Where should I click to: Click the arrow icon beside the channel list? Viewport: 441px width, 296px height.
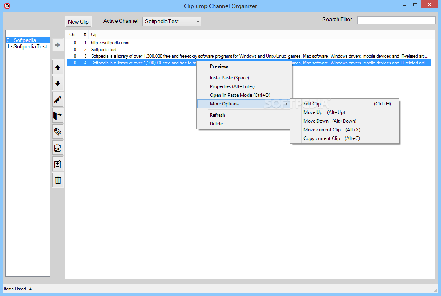pyautogui.click(x=58, y=45)
